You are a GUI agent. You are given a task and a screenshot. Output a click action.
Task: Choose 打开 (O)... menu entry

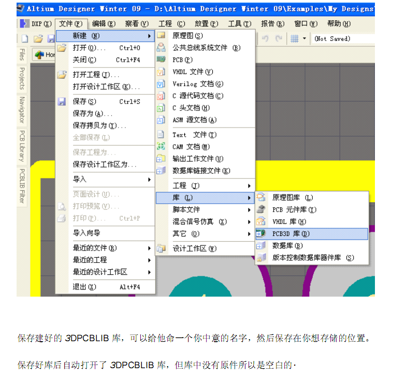tap(105, 48)
